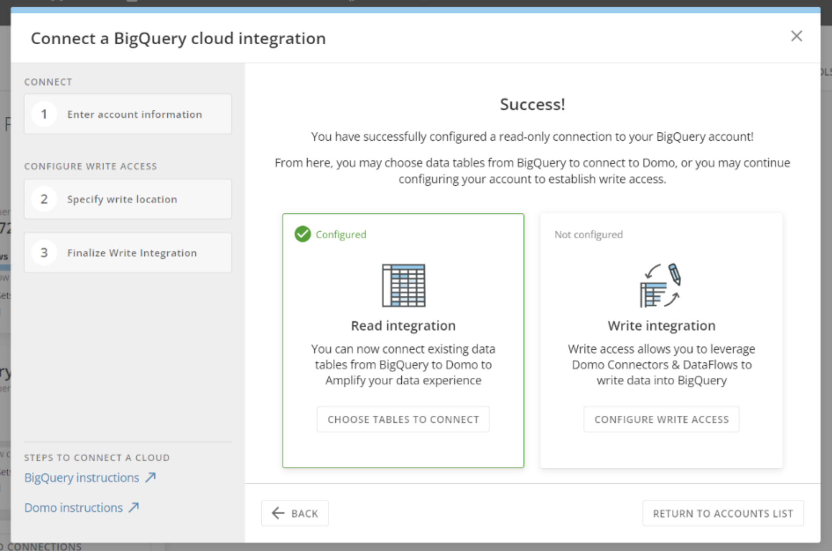Open the CONFIGURE WRITE ACCESS section
Viewport: 832px width, 551px height.
(x=91, y=166)
